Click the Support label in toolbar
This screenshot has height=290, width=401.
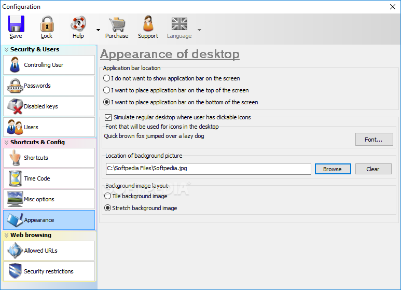pos(148,36)
